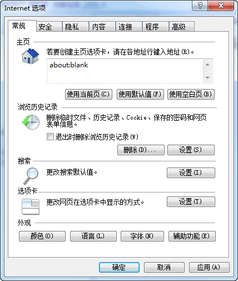Enable 退出时删除浏览历史记录 checkbox
The width and height of the screenshot is (238, 281).
click(x=50, y=137)
